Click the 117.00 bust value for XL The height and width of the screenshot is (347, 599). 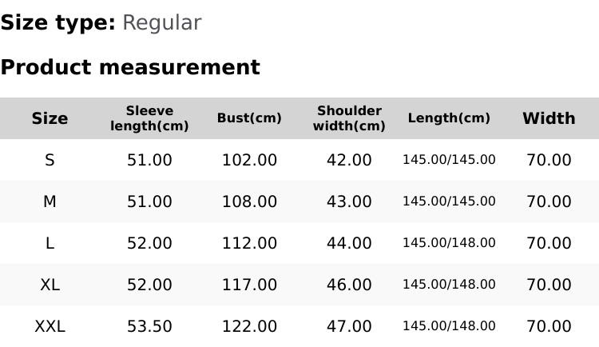249,285
